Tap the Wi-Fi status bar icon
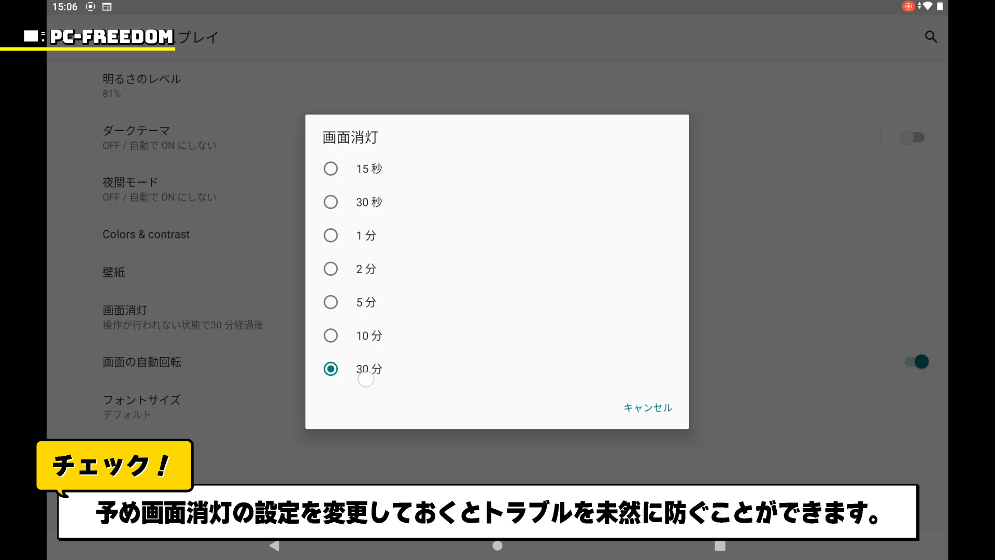 [927, 6]
